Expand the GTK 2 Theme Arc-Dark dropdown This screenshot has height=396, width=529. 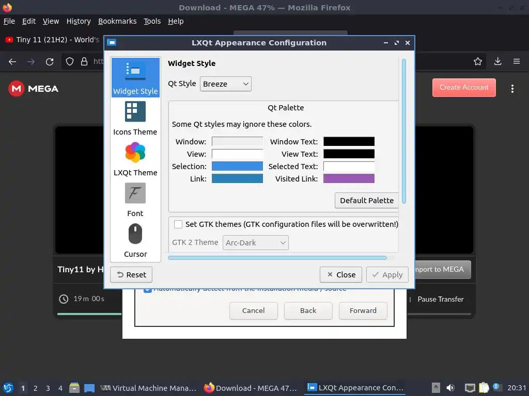pos(255,242)
